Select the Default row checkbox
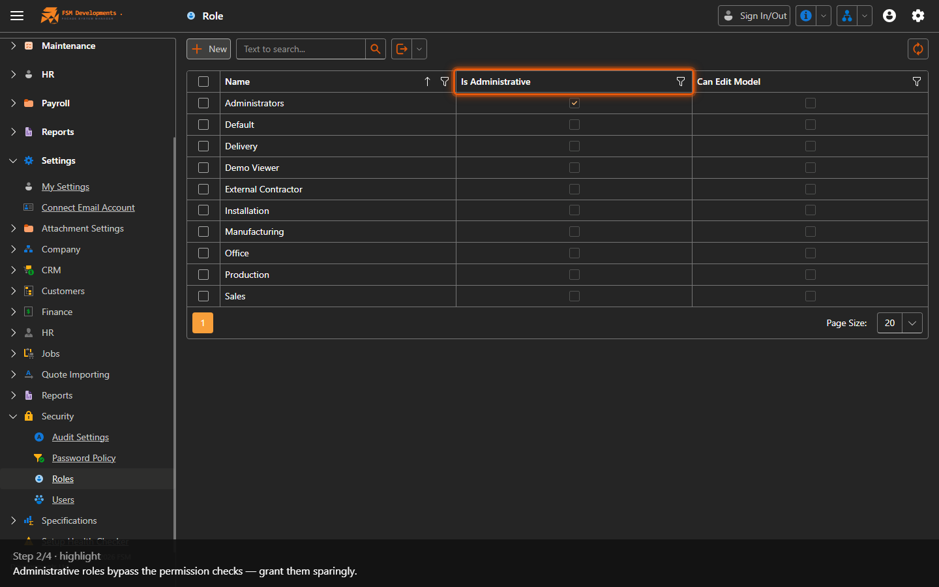The height and width of the screenshot is (587, 939). [203, 125]
